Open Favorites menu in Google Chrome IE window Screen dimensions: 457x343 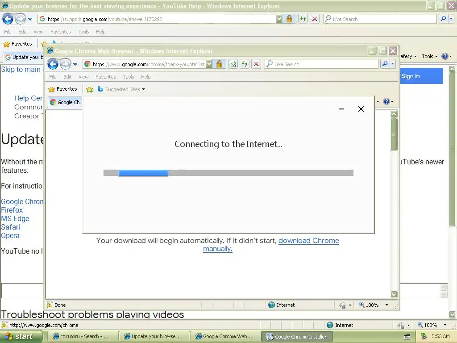(x=105, y=77)
